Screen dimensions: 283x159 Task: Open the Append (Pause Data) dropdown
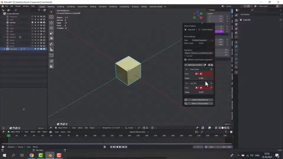[139, 132]
